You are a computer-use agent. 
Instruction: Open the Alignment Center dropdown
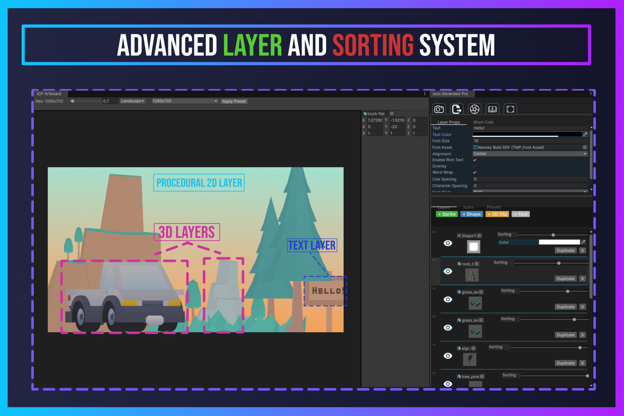coord(530,153)
